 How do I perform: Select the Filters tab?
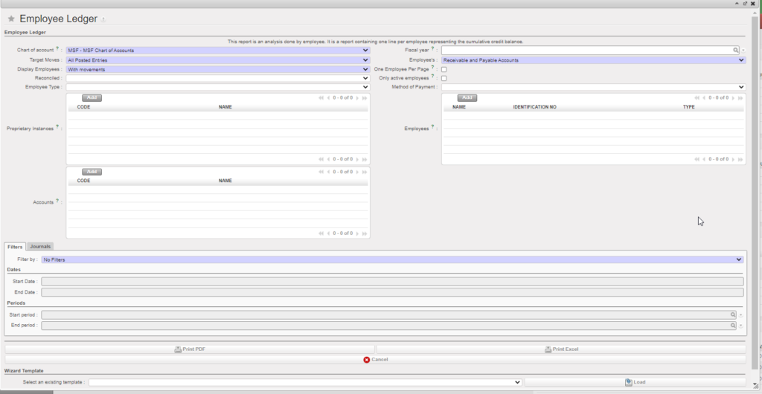point(15,246)
